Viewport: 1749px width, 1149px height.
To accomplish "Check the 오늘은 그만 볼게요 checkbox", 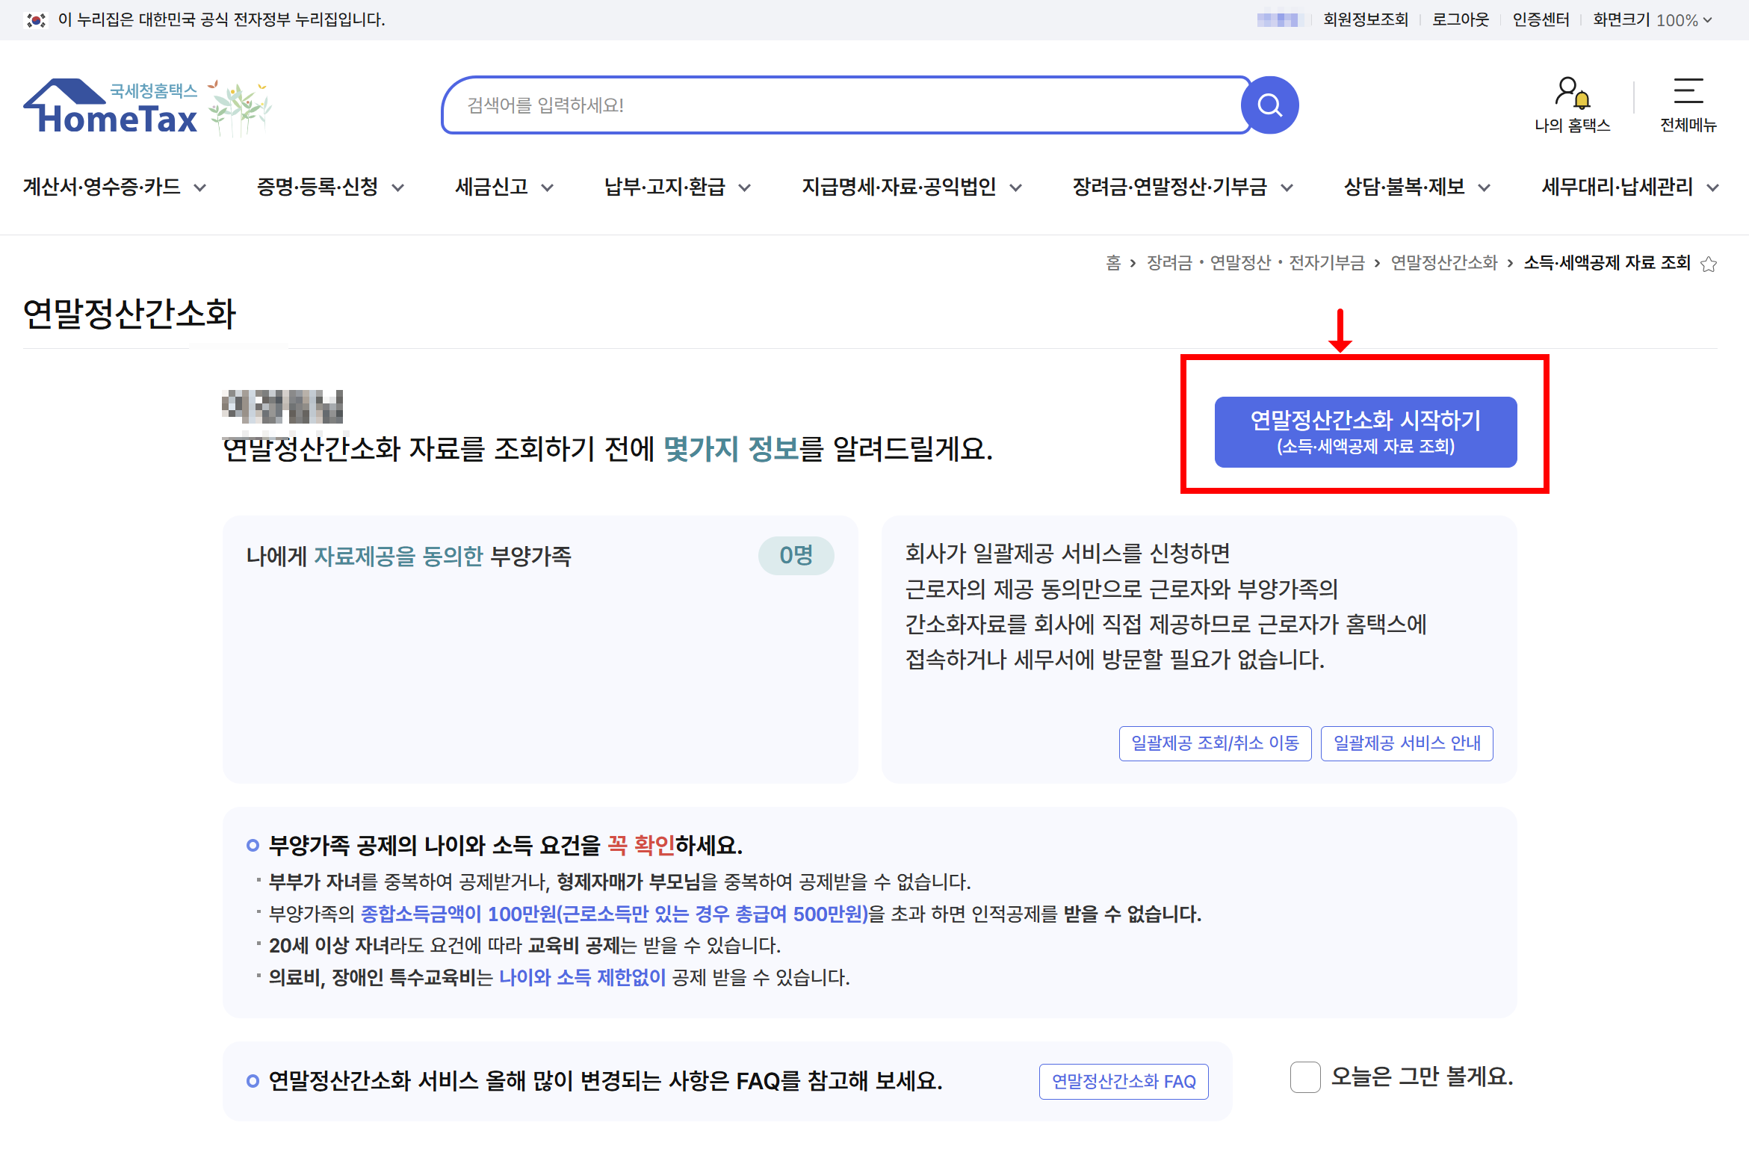I will click(x=1304, y=1077).
